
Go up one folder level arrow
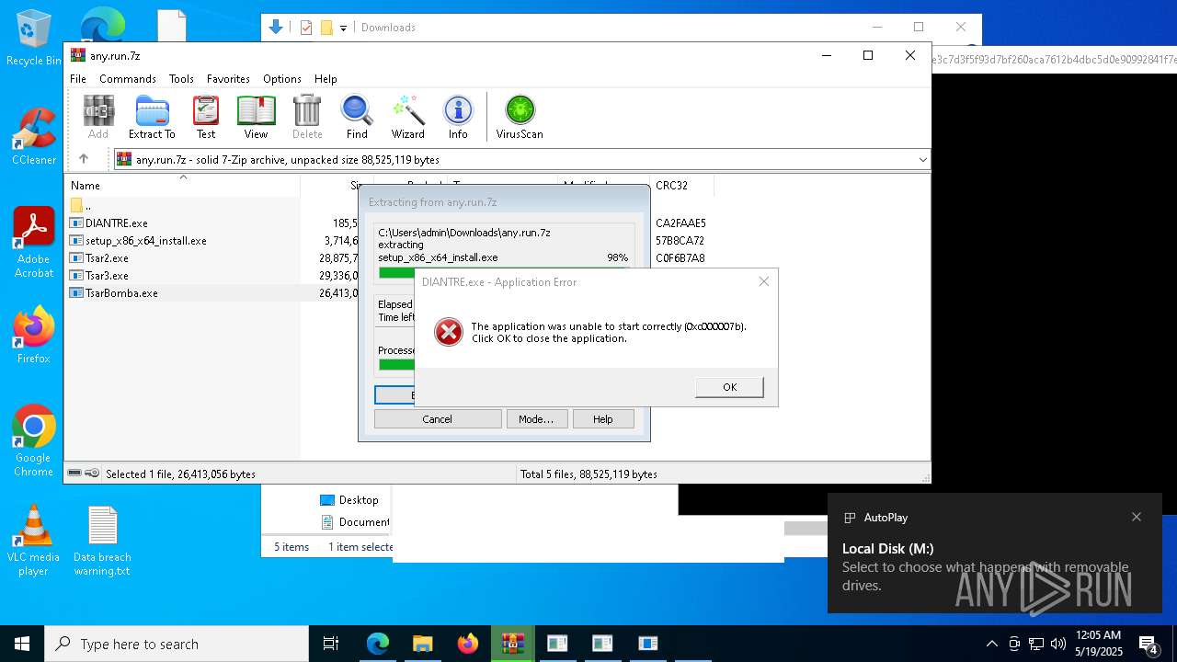[x=84, y=159]
